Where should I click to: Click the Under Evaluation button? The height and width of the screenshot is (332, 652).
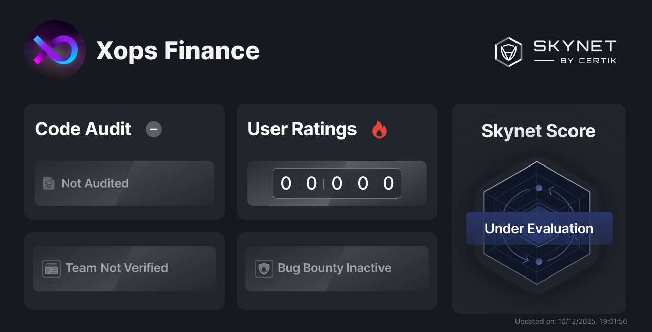click(538, 228)
